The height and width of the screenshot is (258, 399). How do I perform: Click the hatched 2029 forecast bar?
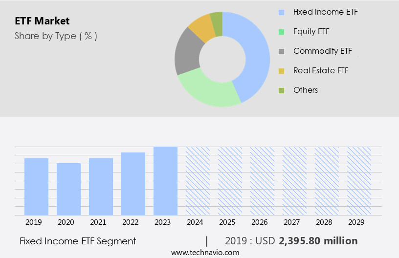(x=359, y=181)
